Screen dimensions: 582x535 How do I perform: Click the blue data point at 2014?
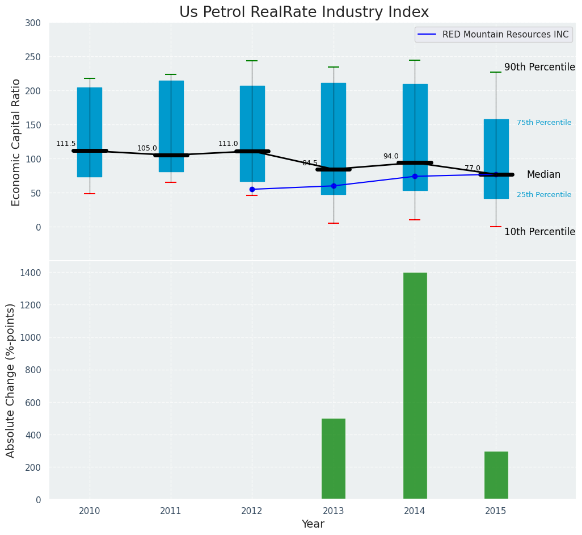[x=415, y=177]
